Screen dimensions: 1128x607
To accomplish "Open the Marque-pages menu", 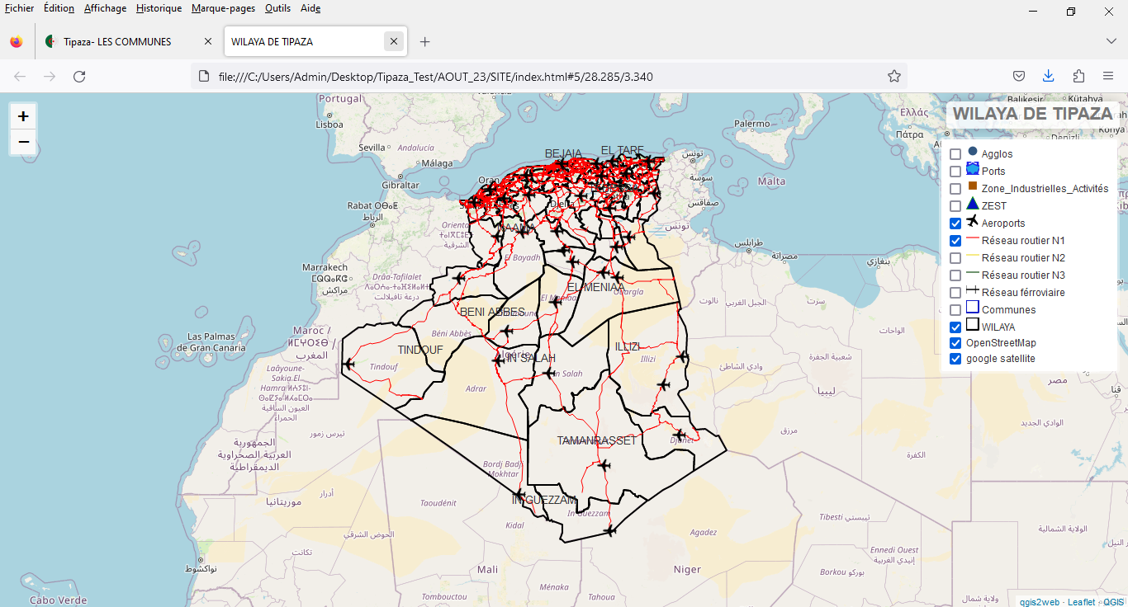I will tap(223, 8).
